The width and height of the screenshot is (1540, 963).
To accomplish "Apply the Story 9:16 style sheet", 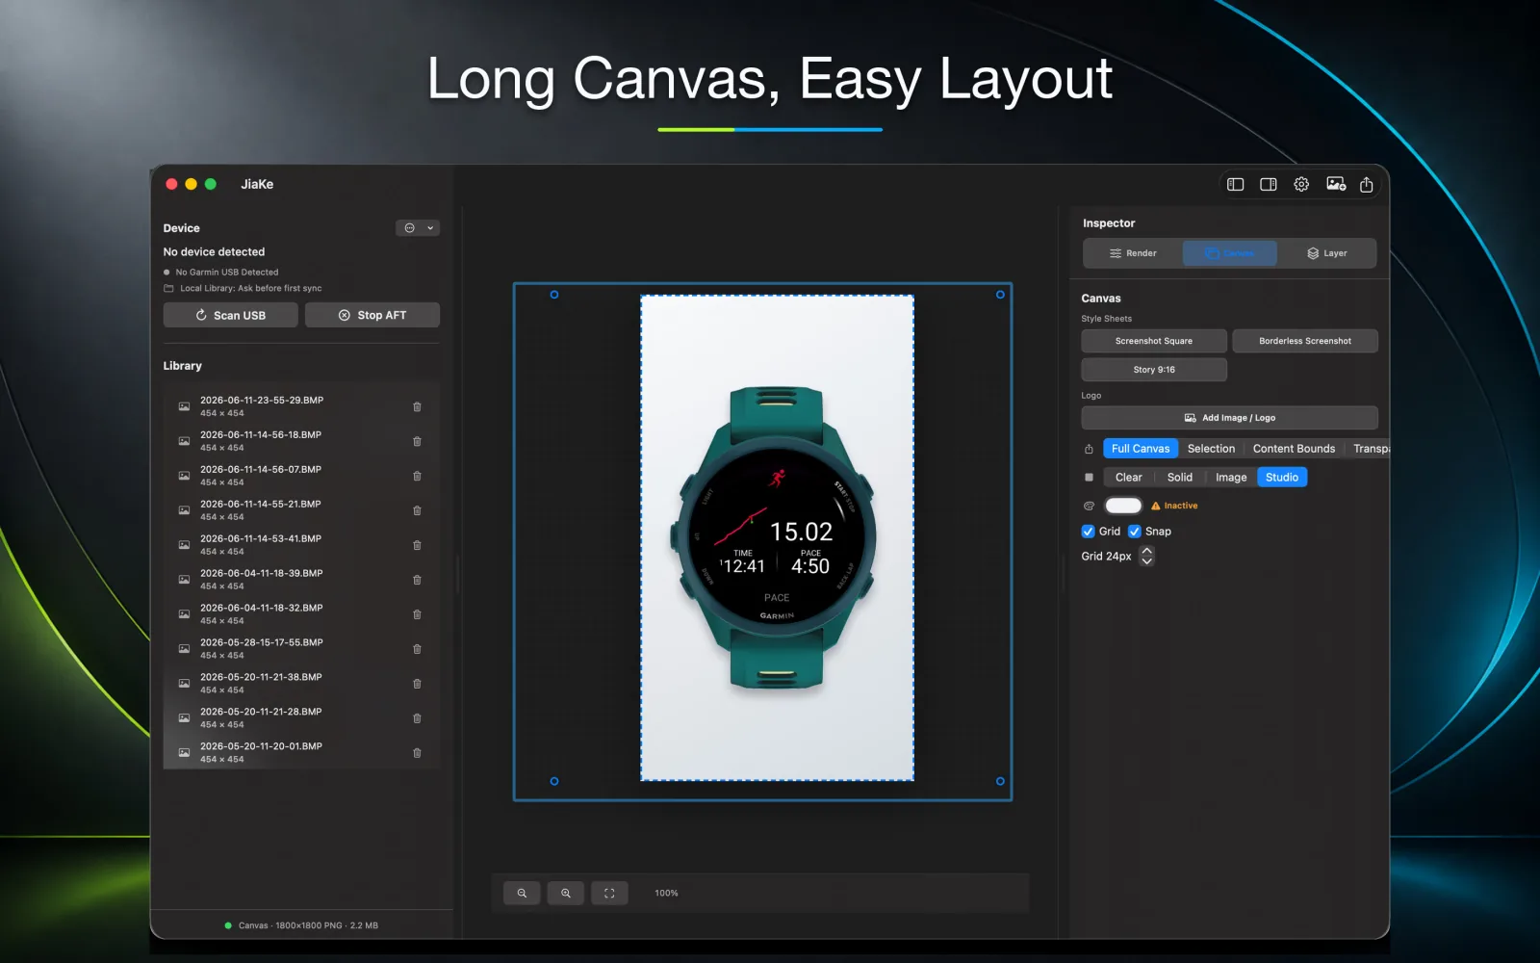I will tap(1154, 370).
